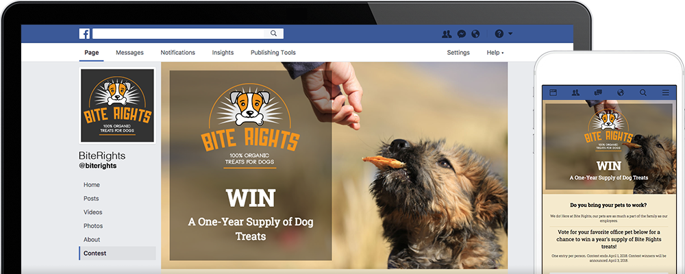
Task: Click inside the Facebook search field
Action: click(x=178, y=34)
